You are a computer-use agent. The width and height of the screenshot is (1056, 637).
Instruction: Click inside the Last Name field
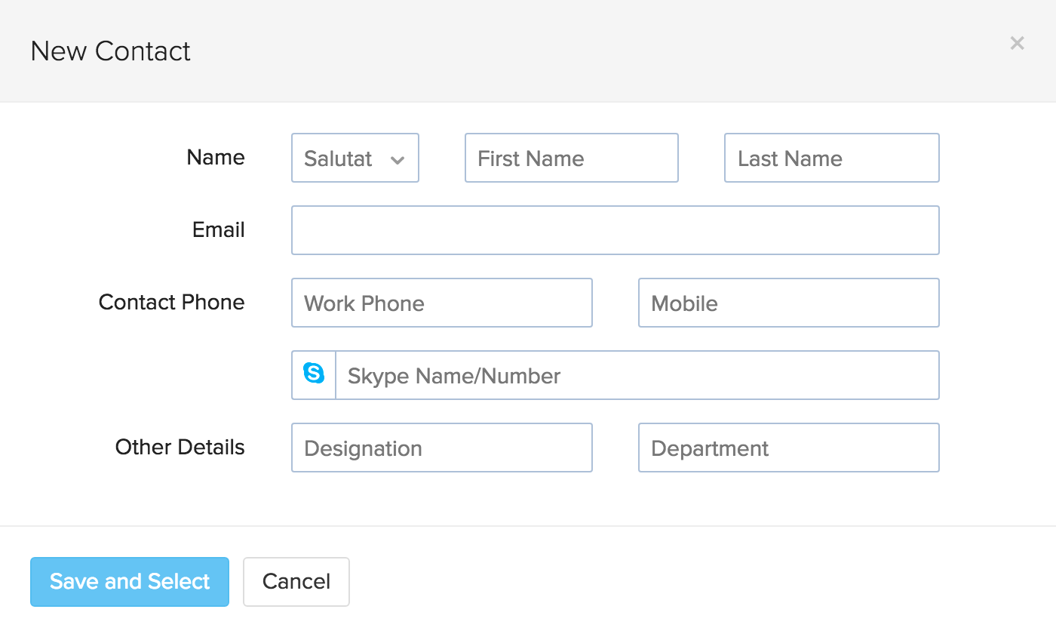coord(831,158)
